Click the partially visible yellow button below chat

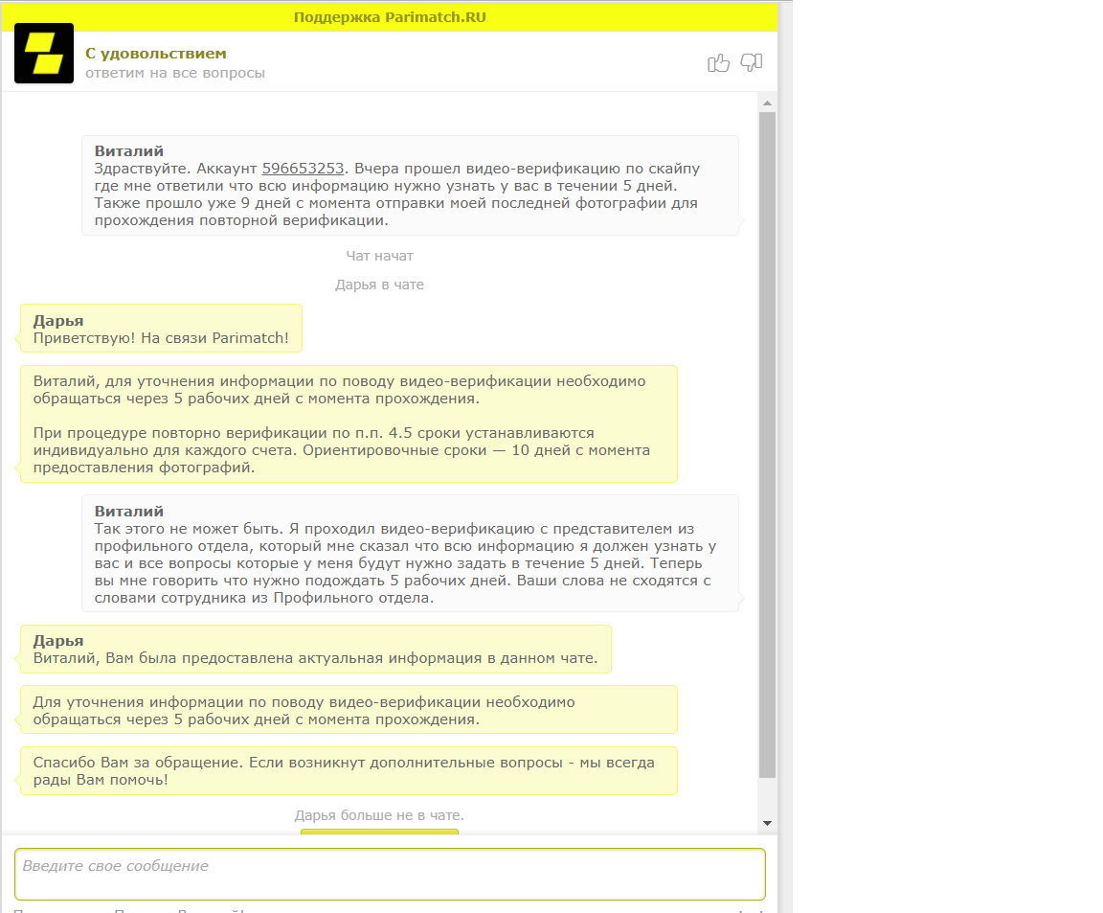coord(379,832)
